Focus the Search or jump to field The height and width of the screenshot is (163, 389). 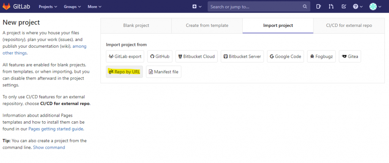click(x=259, y=7)
